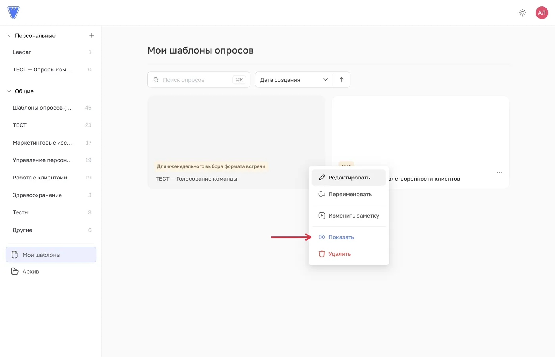Select Редактировать in the context menu
Screen dimensions: 555x357
349,178
